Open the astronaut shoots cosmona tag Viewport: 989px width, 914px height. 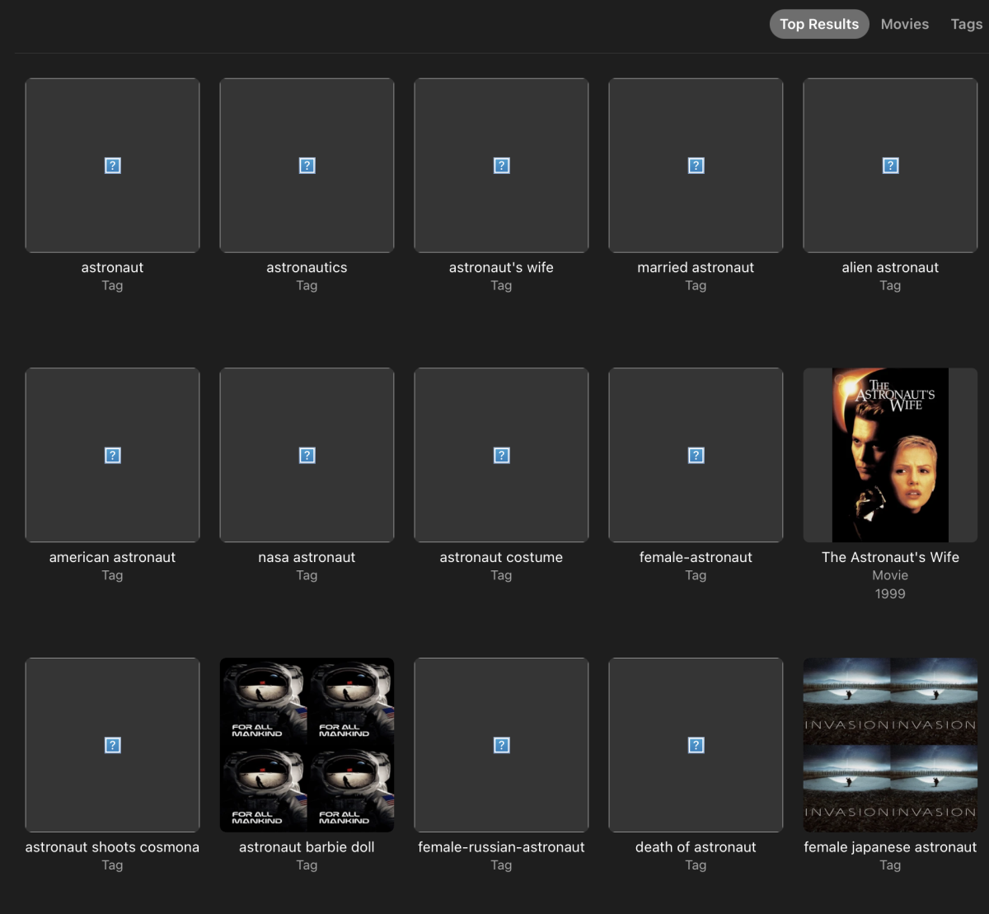(x=112, y=744)
